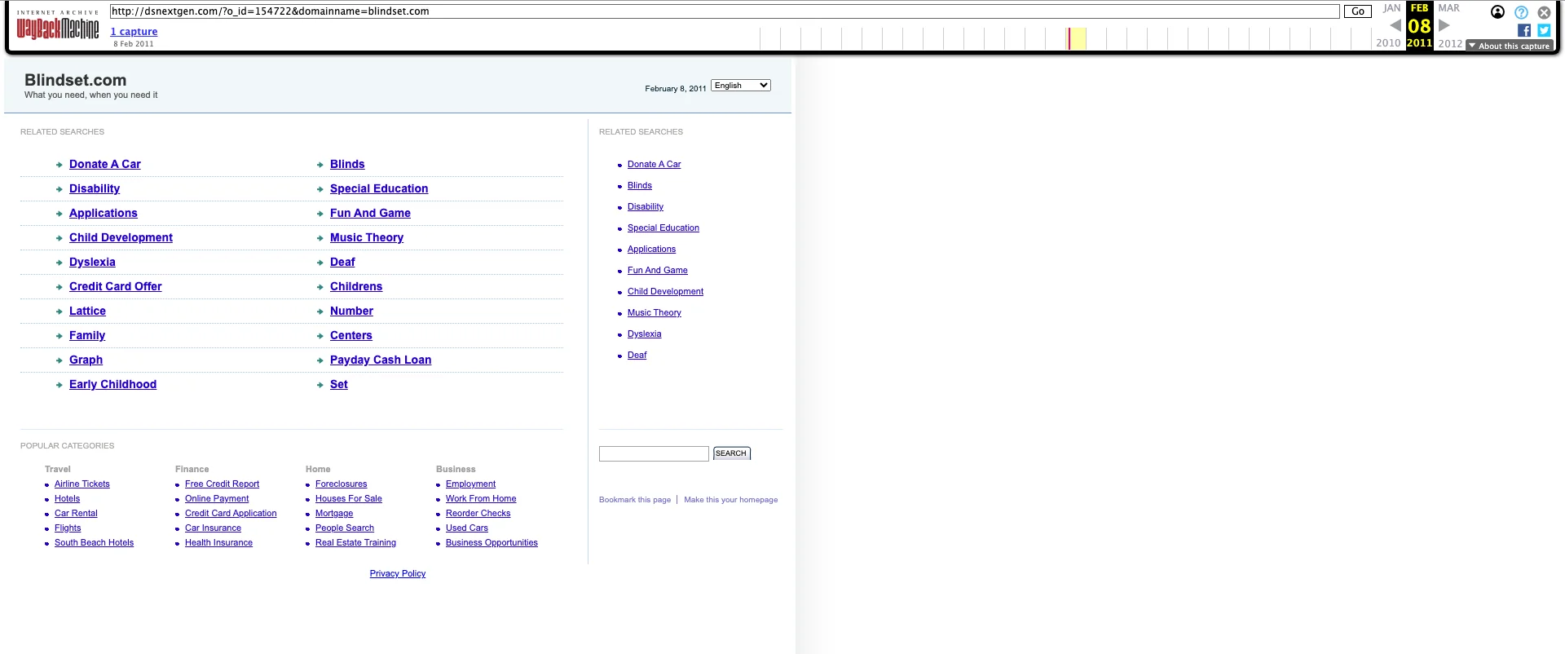Open the English language dropdown
1565x654 pixels.
pyautogui.click(x=740, y=86)
